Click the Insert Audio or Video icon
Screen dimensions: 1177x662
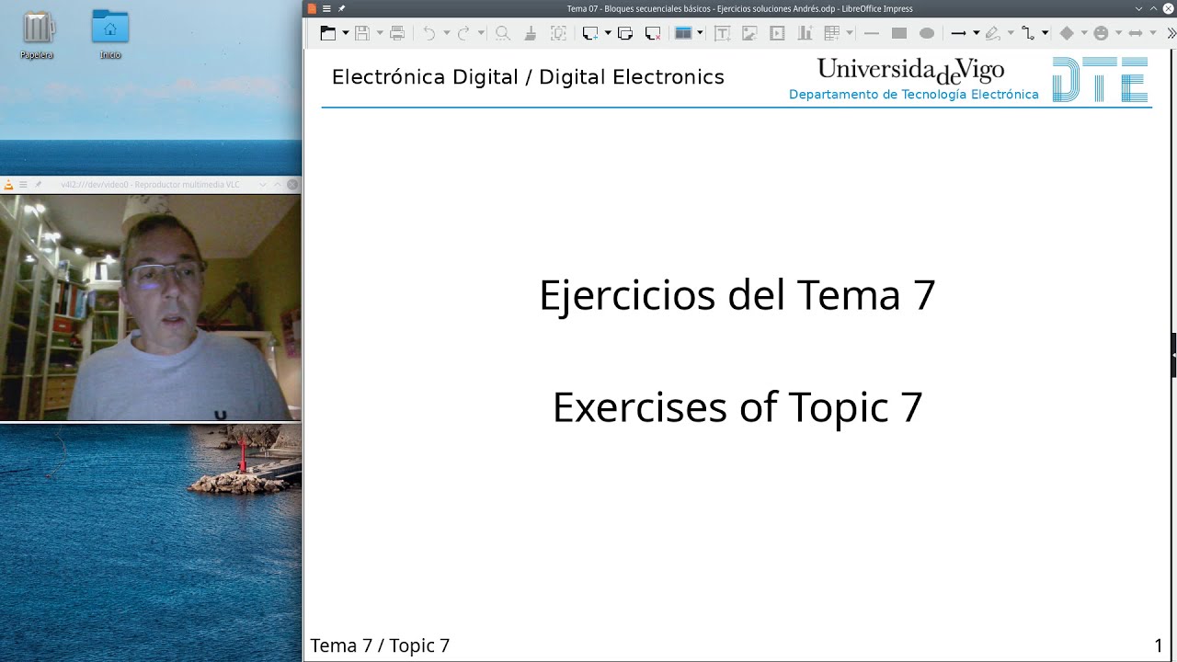778,33
